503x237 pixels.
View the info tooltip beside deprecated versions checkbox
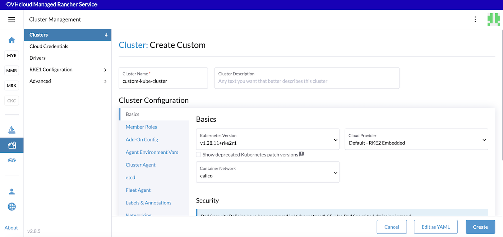point(301,154)
